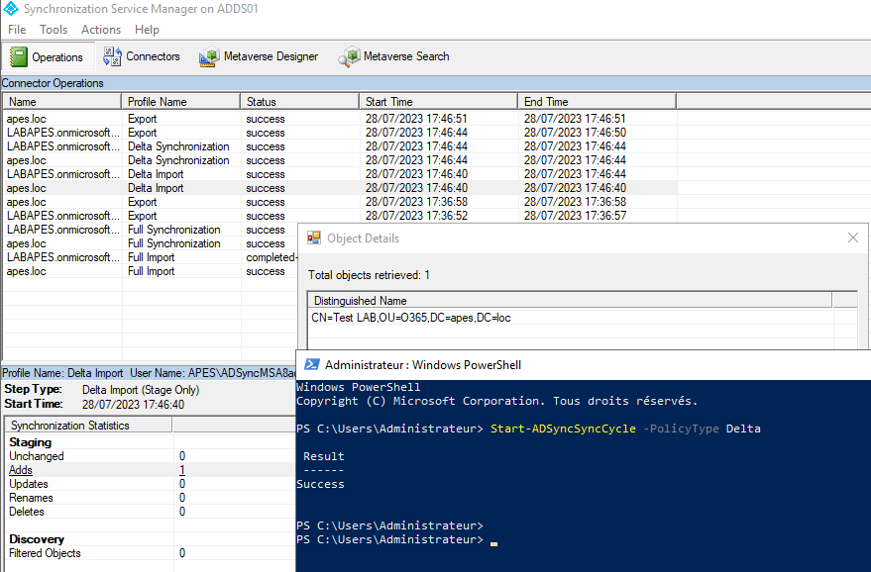Select the Test LAB distinguished name entry
This screenshot has height=572, width=871.
[x=411, y=318]
